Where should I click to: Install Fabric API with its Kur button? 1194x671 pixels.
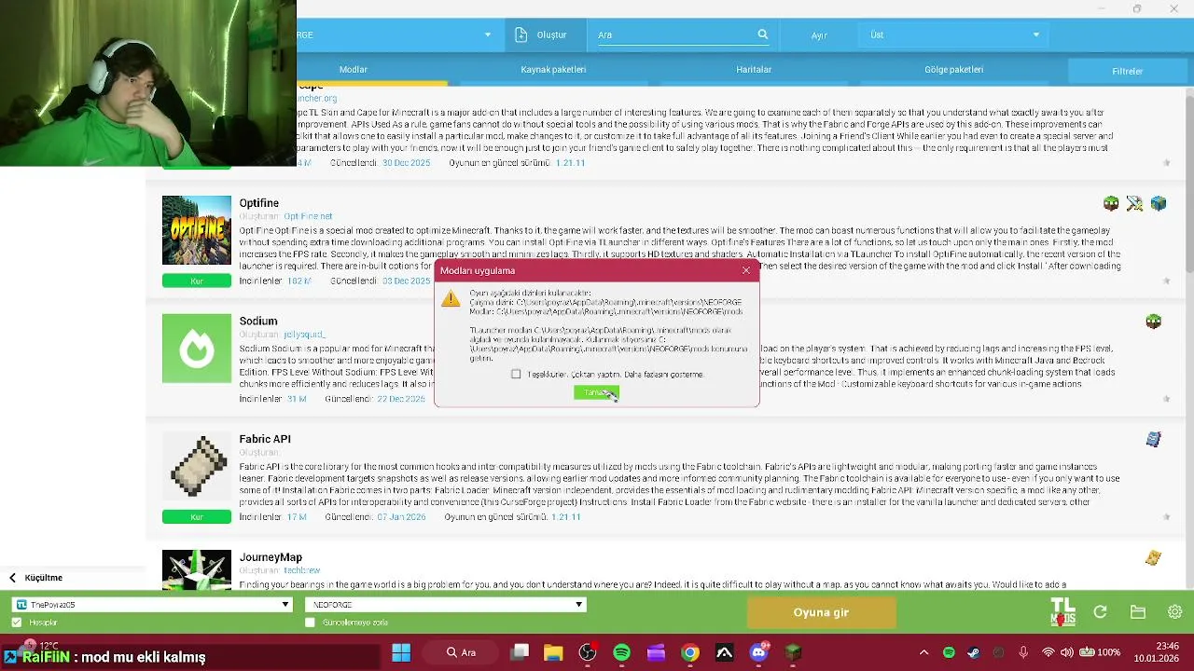(197, 516)
